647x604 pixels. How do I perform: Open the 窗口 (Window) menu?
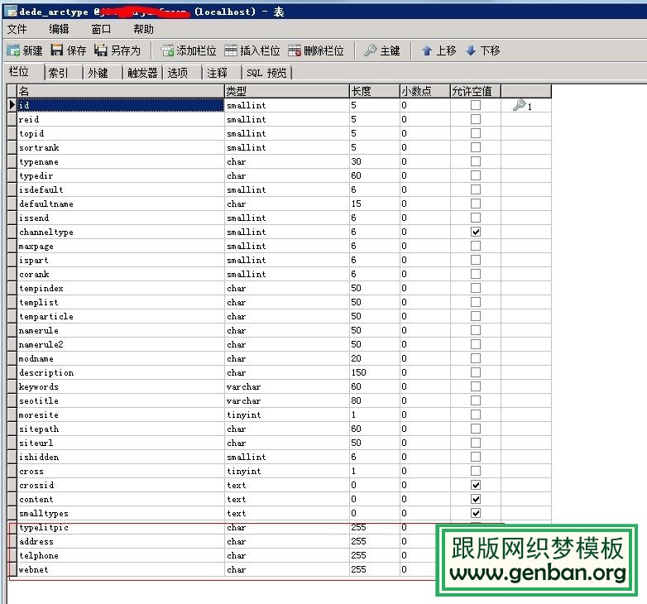point(101,29)
